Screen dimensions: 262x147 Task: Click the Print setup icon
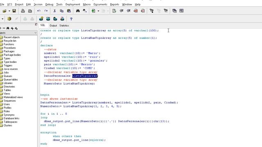[x=30, y=11]
